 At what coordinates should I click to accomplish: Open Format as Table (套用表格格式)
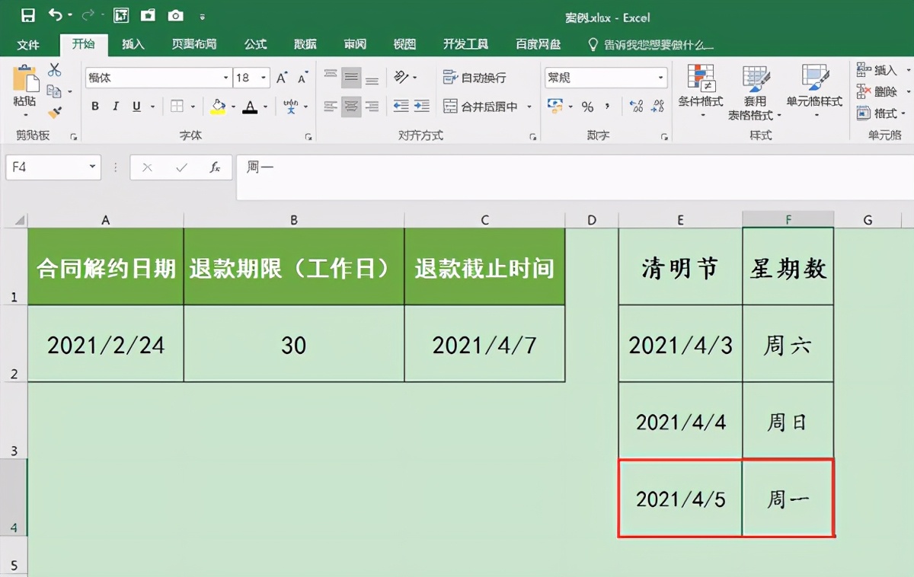pyautogui.click(x=756, y=92)
